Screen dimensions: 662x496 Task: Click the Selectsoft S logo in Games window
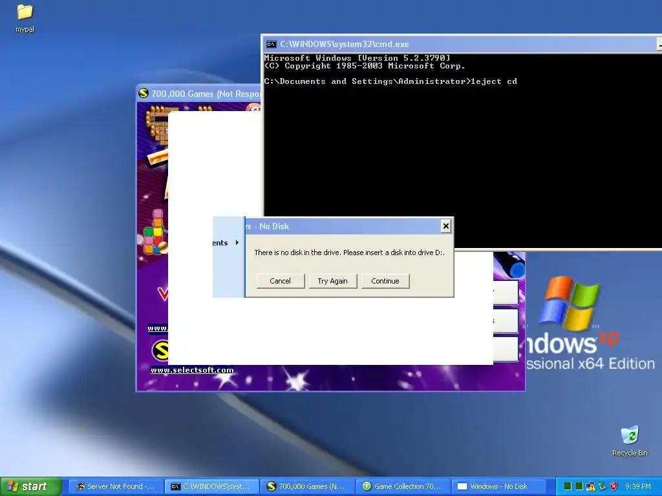tap(160, 351)
